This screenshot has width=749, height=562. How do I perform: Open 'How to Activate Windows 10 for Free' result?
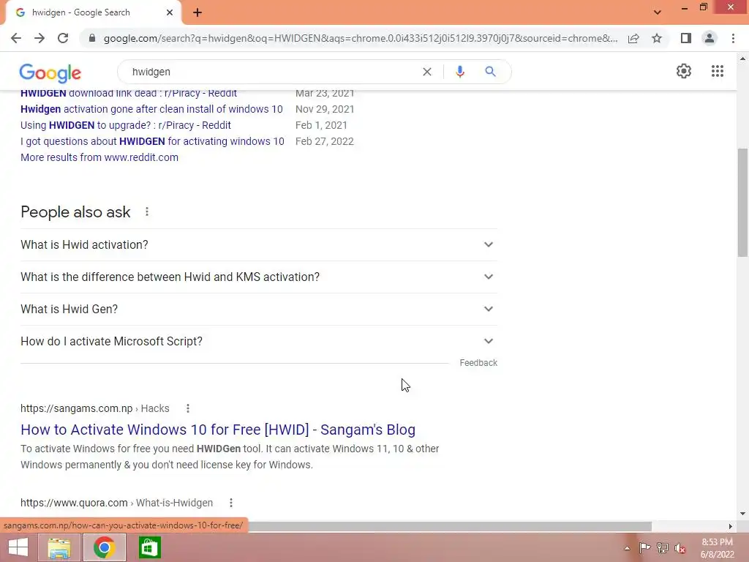tap(218, 430)
